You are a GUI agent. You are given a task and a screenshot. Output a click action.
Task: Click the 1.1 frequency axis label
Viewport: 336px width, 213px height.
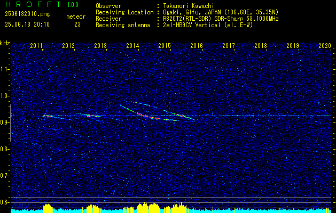tap(4, 69)
